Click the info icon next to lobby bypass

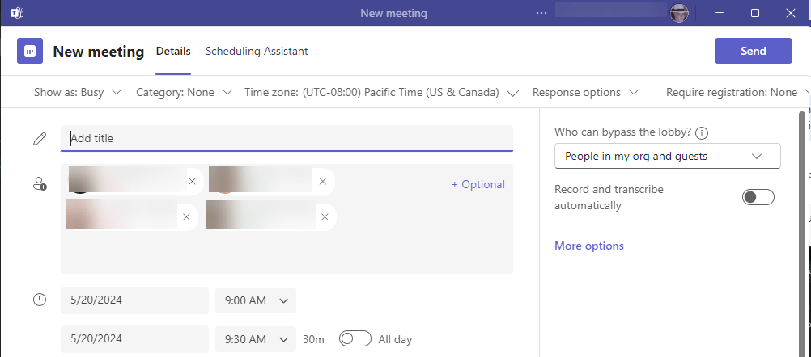tap(702, 134)
